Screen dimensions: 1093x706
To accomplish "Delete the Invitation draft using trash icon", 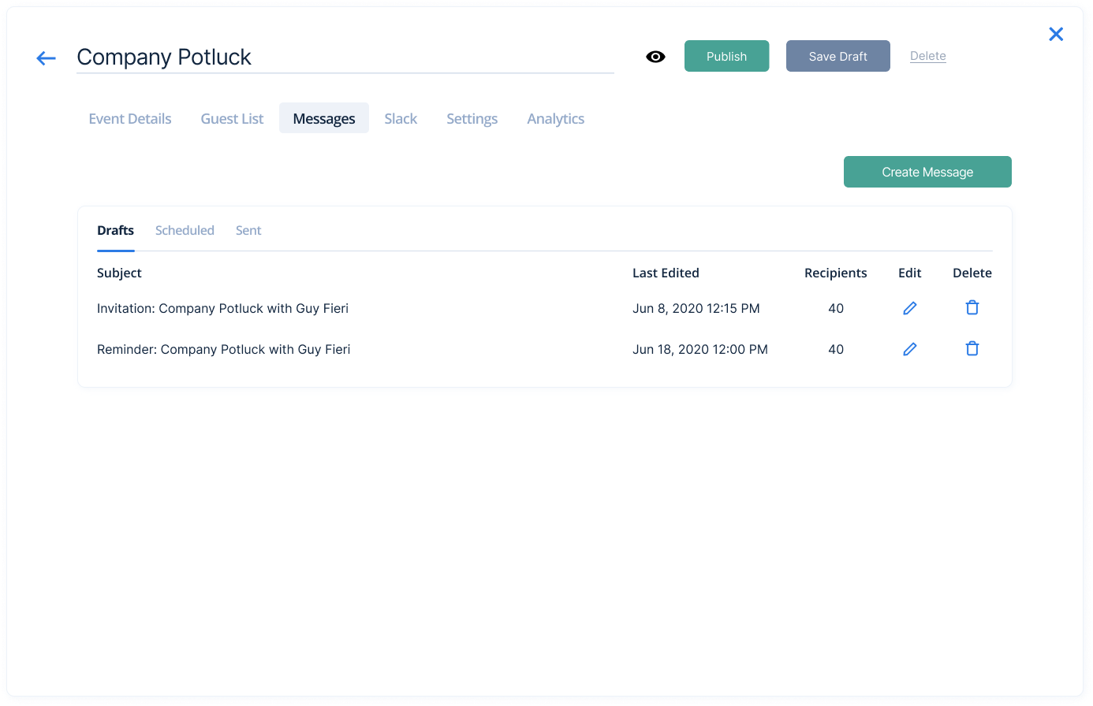I will click(972, 308).
